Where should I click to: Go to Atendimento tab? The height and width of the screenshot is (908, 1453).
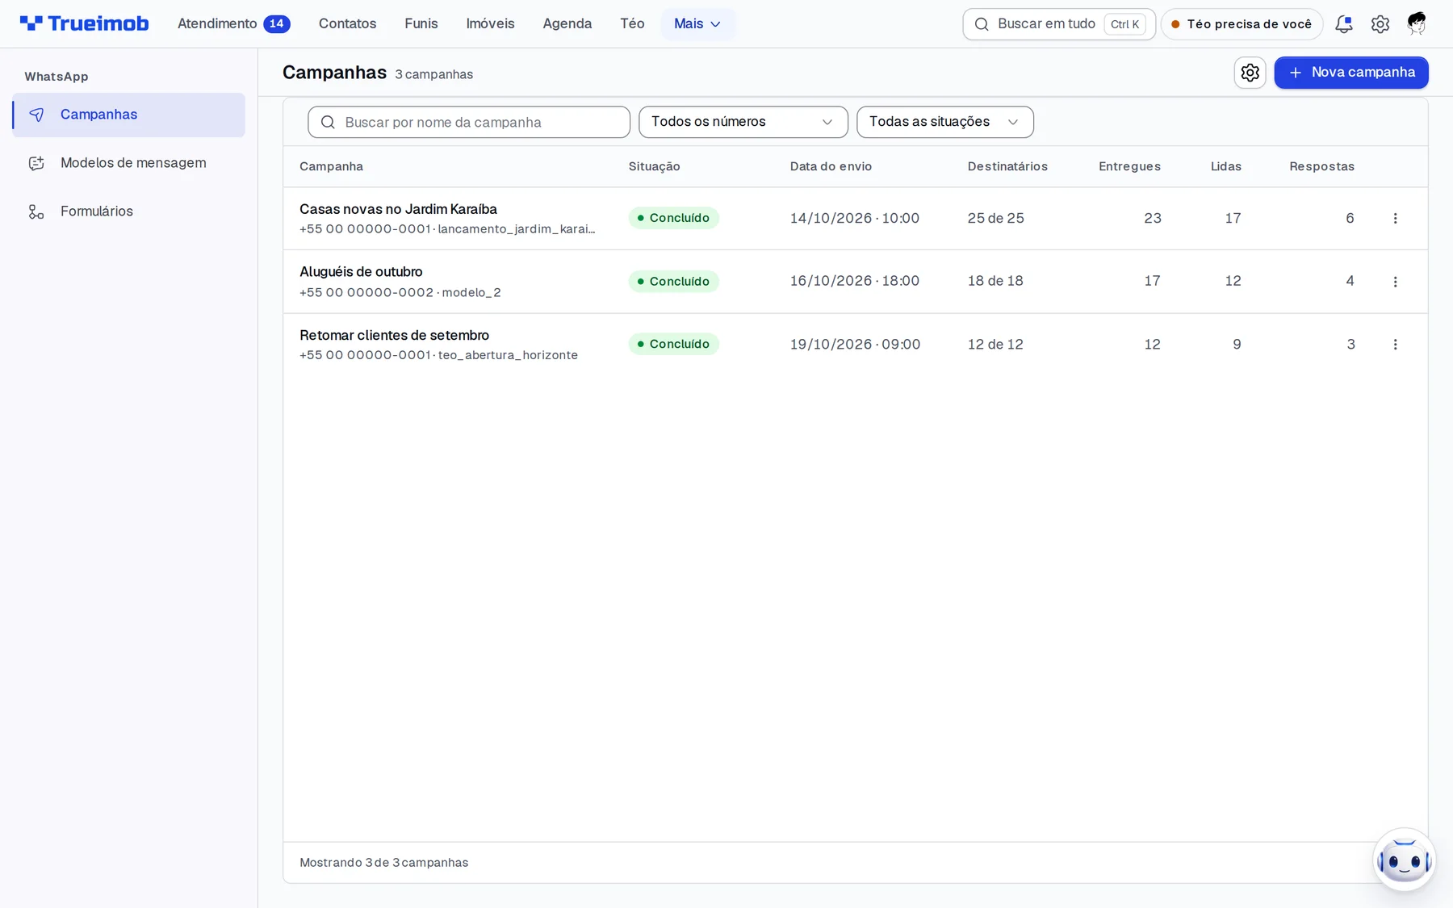233,23
